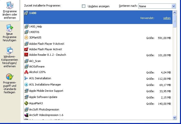
Task: Click Apple Mobile Device Support icon
Action: [26, 91]
